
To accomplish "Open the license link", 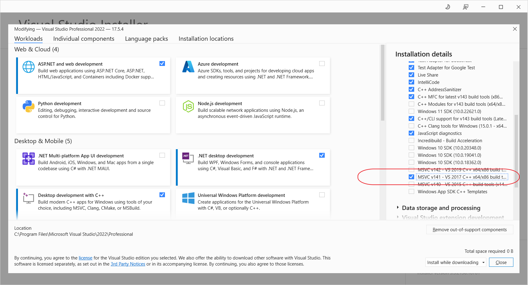I will (86, 258).
